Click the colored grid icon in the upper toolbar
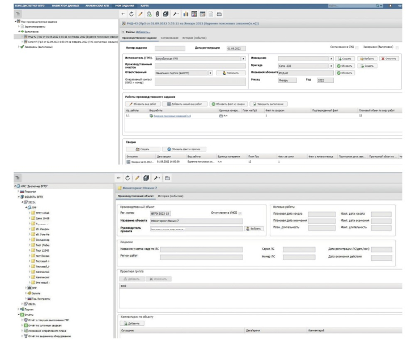Screen dimensions: 416x340 coord(194,14)
